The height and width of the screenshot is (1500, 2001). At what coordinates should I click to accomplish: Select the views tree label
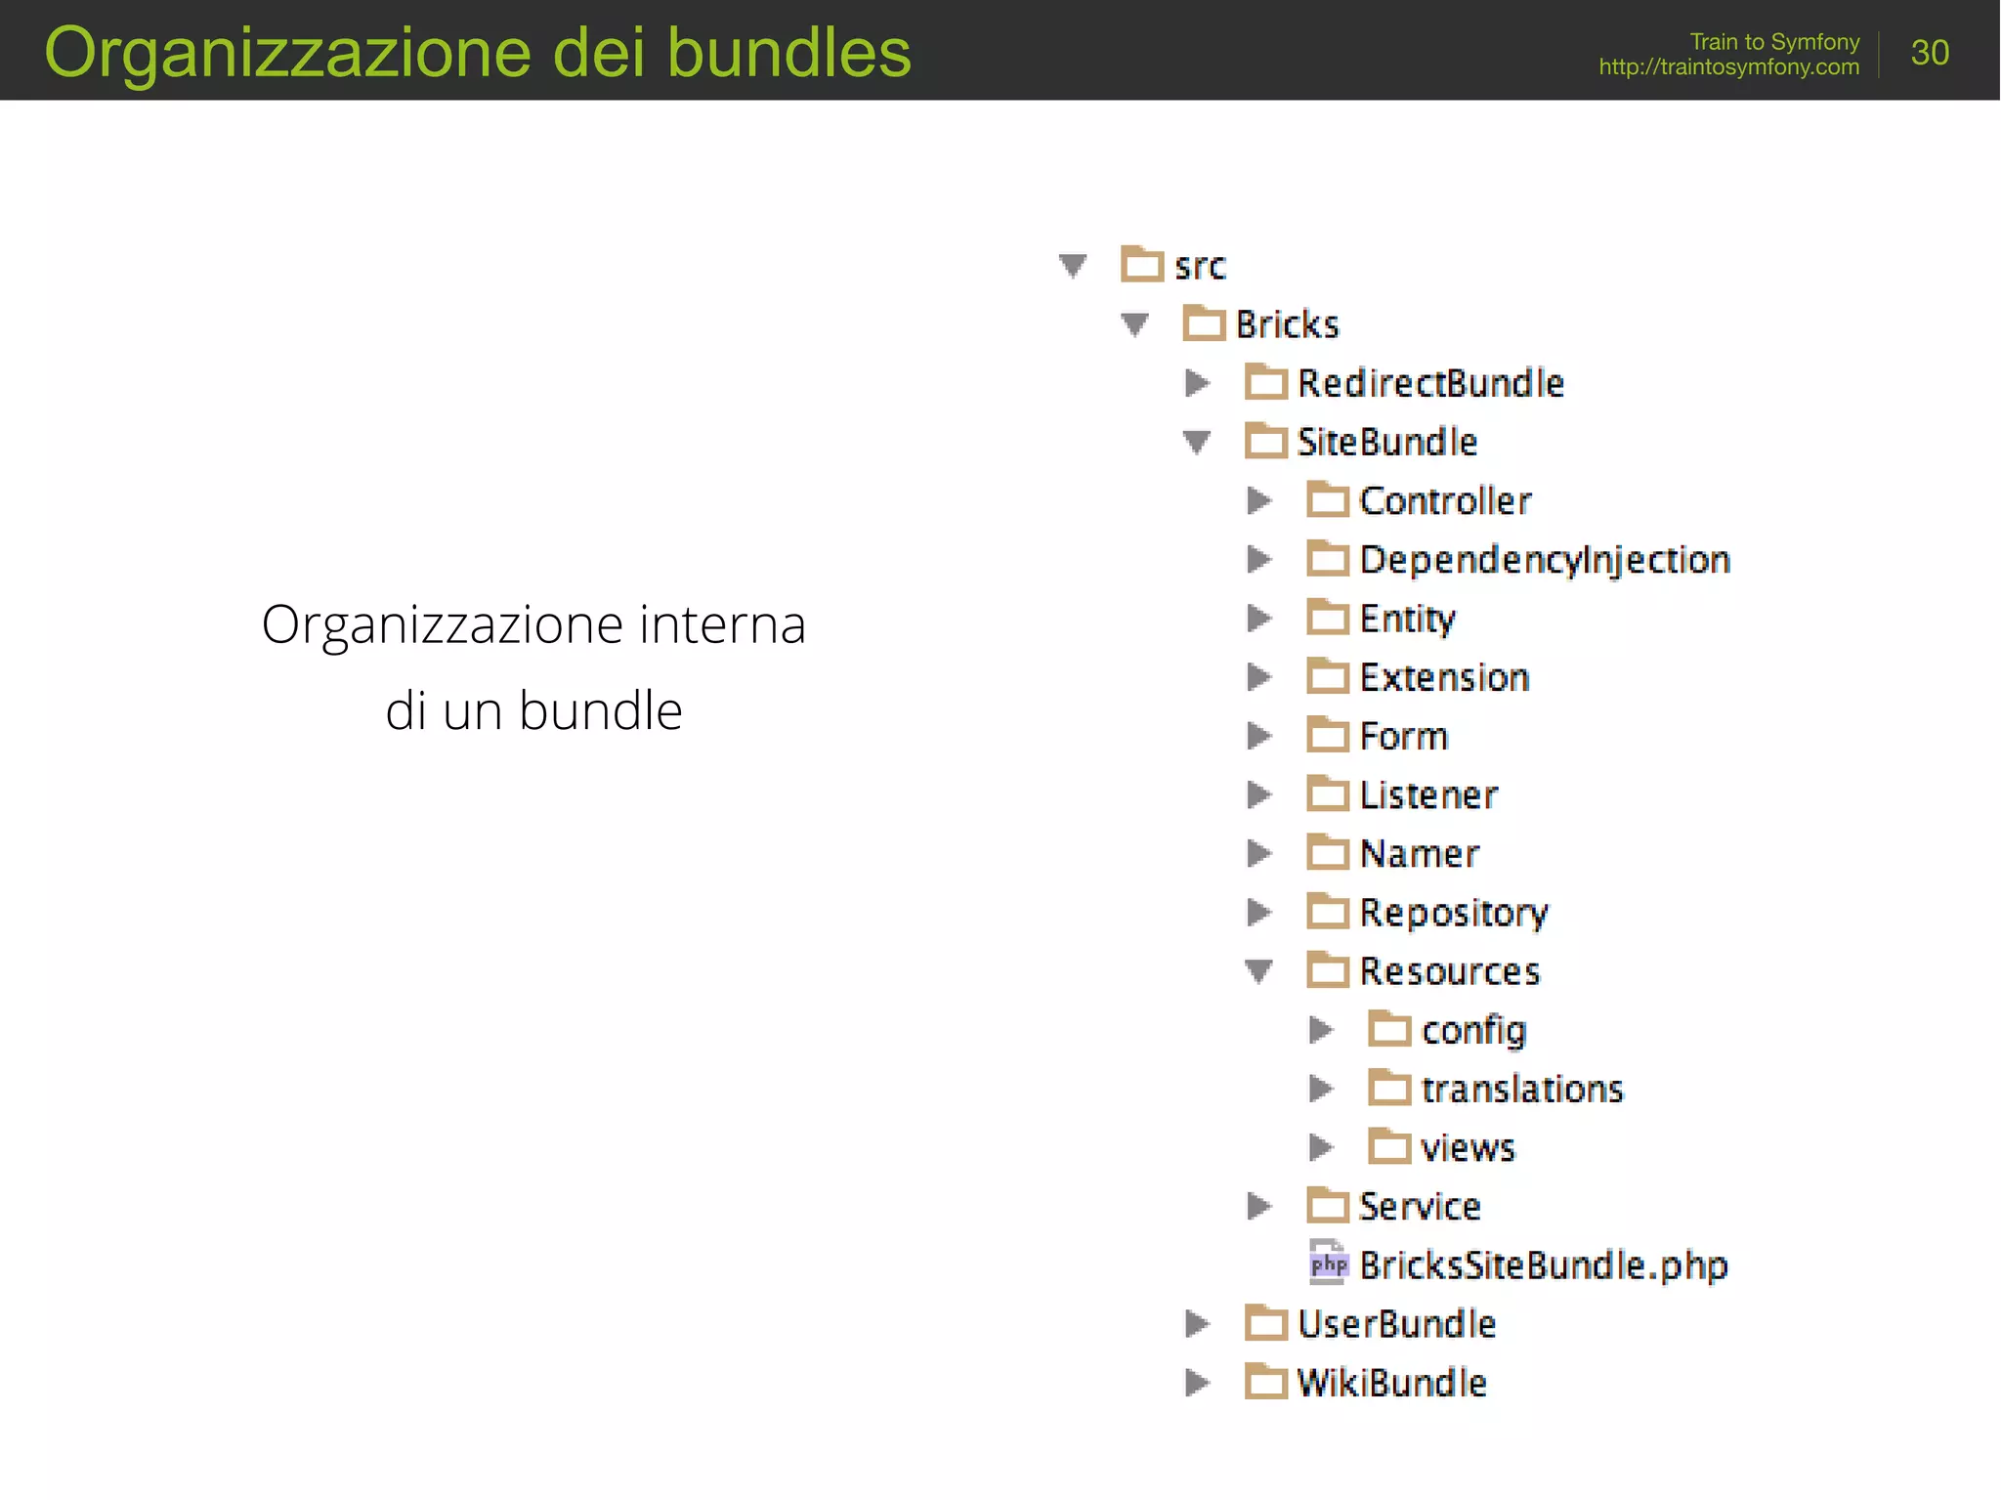point(1468,1148)
